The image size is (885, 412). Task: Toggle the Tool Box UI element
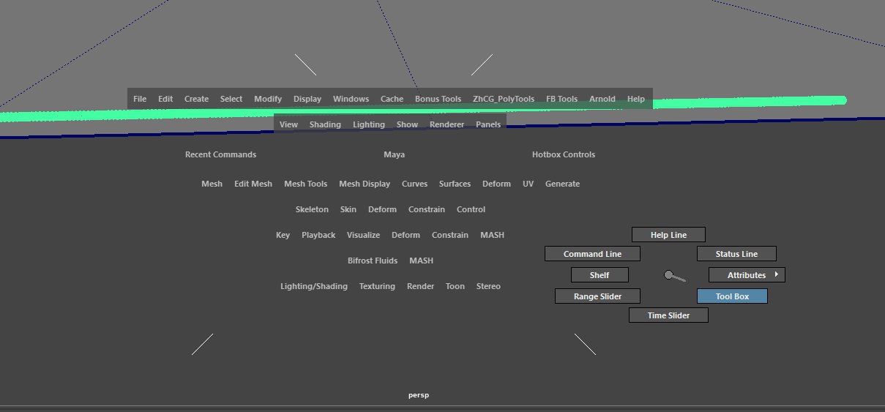point(732,296)
